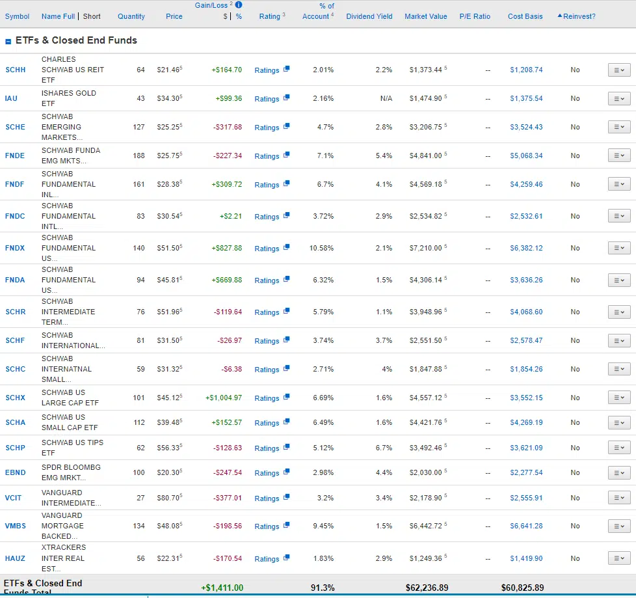
Task: Show Gain/Loss in dollars
Action: click(225, 16)
